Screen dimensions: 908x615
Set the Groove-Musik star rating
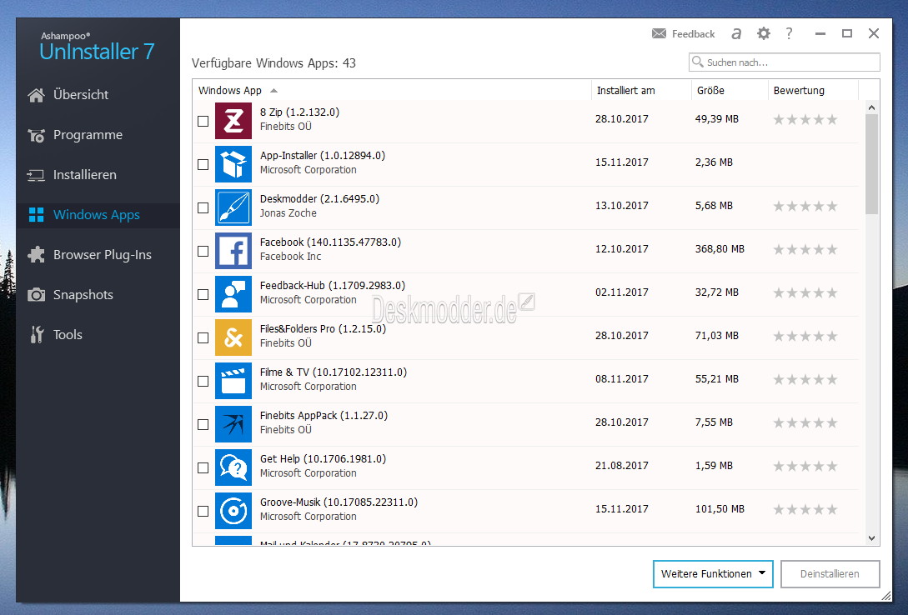[x=805, y=510]
